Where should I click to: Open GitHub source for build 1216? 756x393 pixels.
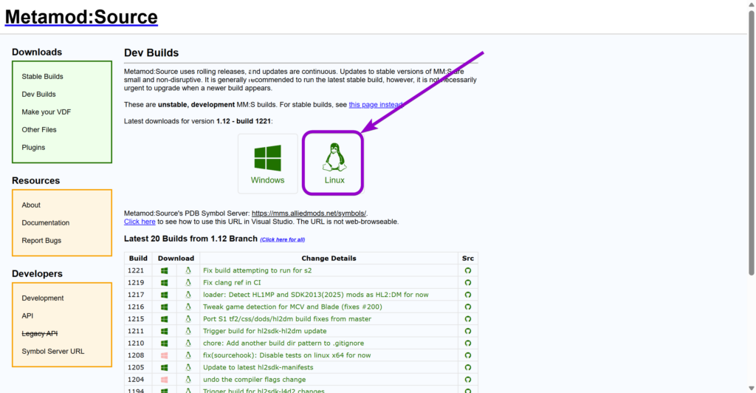467,307
